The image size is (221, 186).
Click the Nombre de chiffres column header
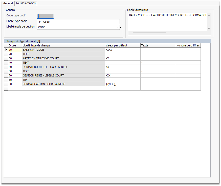coord(188,45)
